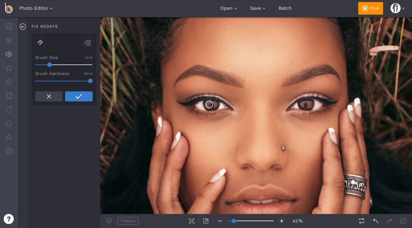Open the Textures sidebar icon
Screen dimensions: 412x228
pos(9,151)
